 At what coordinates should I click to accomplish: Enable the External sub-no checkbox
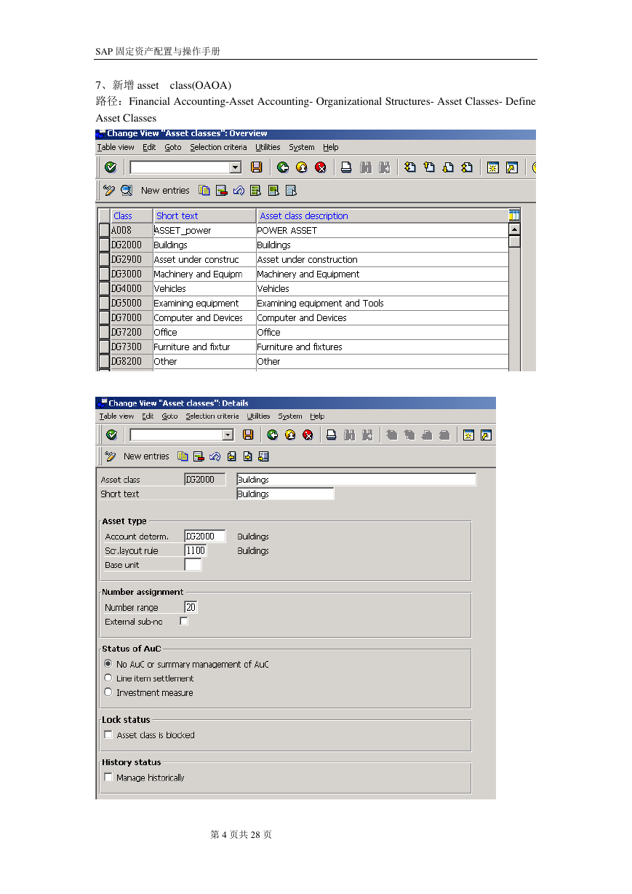[184, 621]
